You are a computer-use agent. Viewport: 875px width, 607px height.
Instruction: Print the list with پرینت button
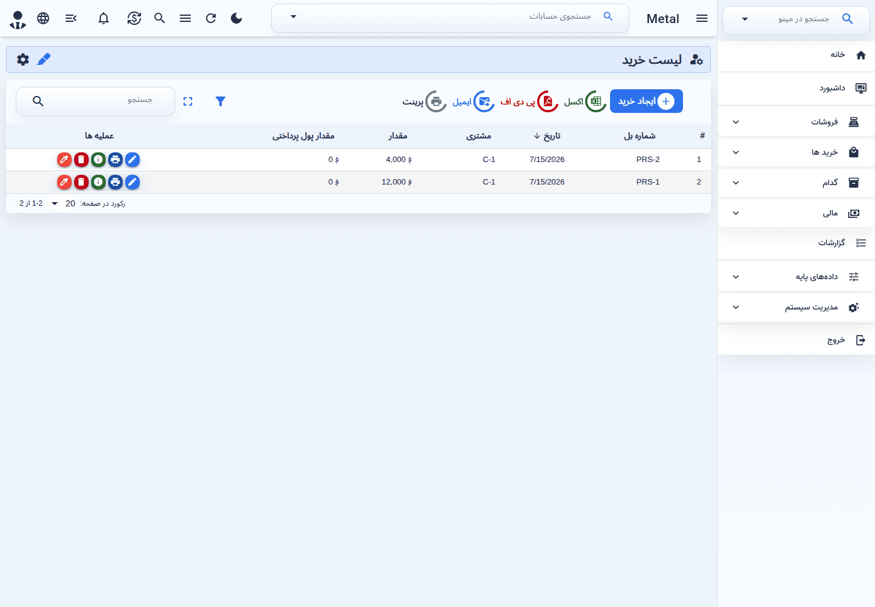click(x=424, y=101)
